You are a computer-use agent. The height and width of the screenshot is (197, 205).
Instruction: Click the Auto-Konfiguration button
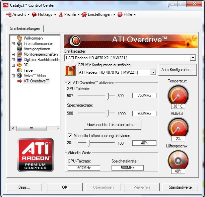pyautogui.click(x=178, y=70)
